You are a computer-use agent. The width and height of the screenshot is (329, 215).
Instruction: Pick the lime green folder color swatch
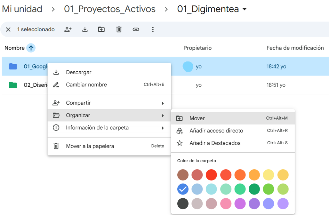[269, 189]
